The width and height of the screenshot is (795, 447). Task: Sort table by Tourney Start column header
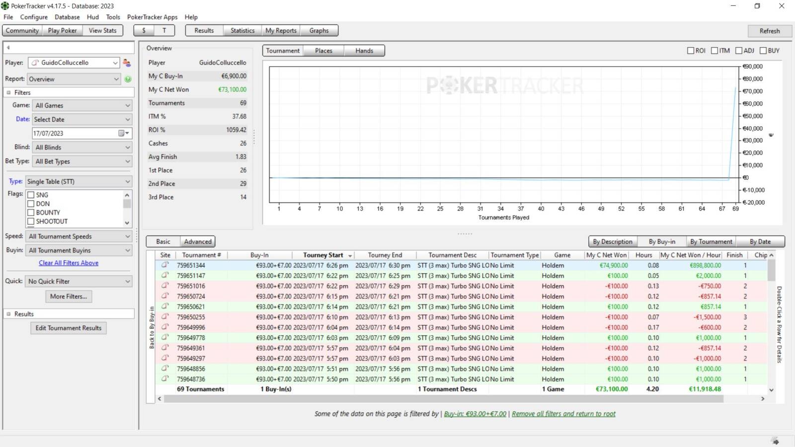click(x=323, y=255)
